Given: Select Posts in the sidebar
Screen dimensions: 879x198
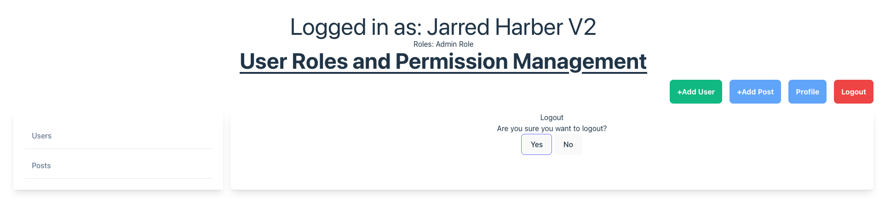Looking at the screenshot, I should (x=41, y=165).
